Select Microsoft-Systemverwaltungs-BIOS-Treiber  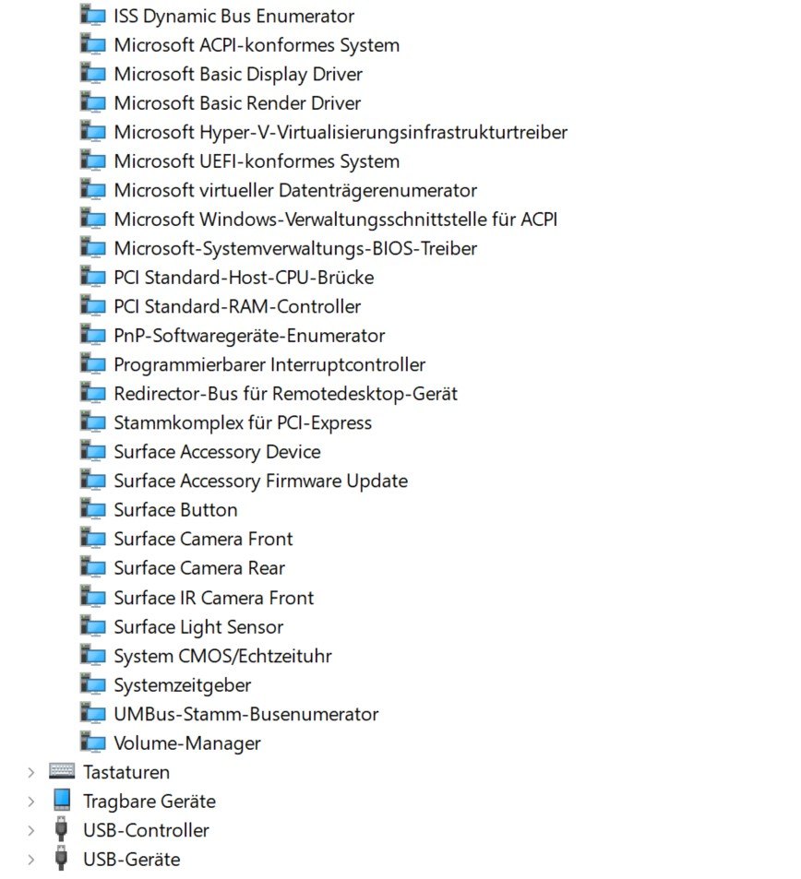295,249
